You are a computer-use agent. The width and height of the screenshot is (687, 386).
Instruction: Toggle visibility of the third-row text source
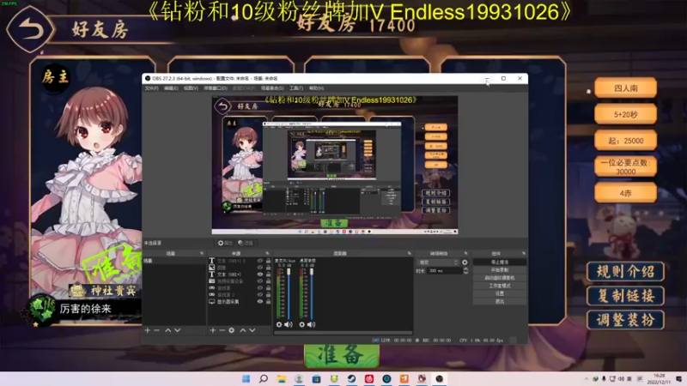(x=260, y=274)
